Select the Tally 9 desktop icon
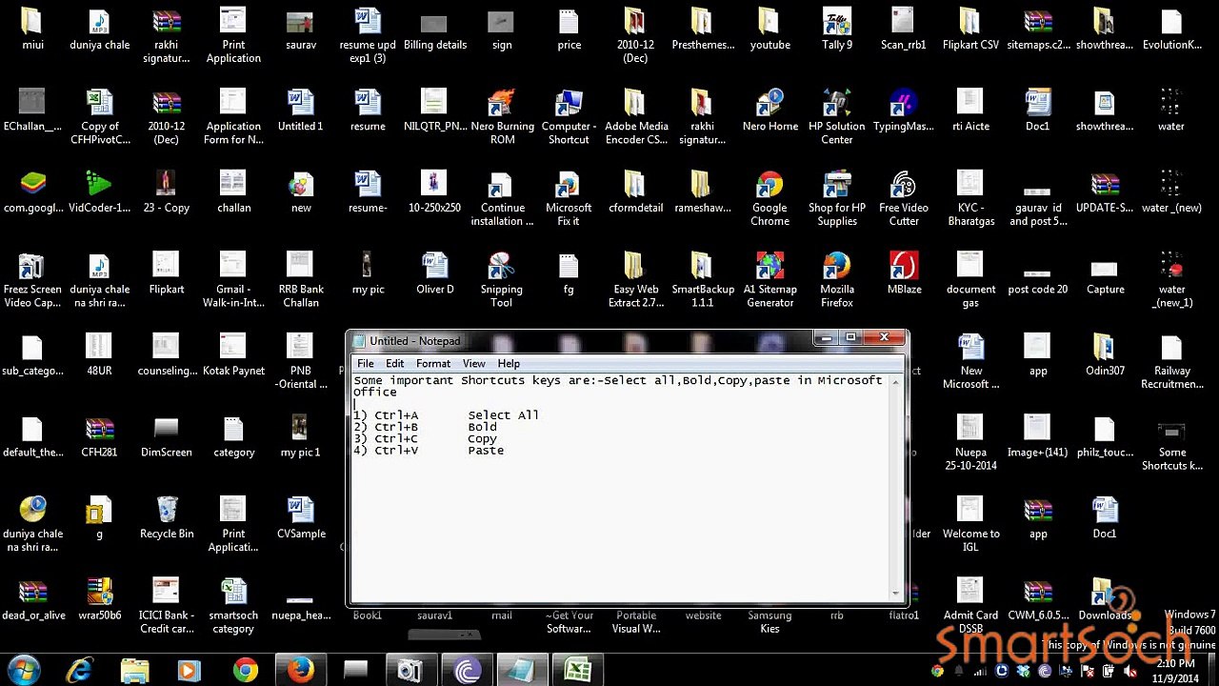Viewport: 1219px width, 686px height. click(836, 29)
